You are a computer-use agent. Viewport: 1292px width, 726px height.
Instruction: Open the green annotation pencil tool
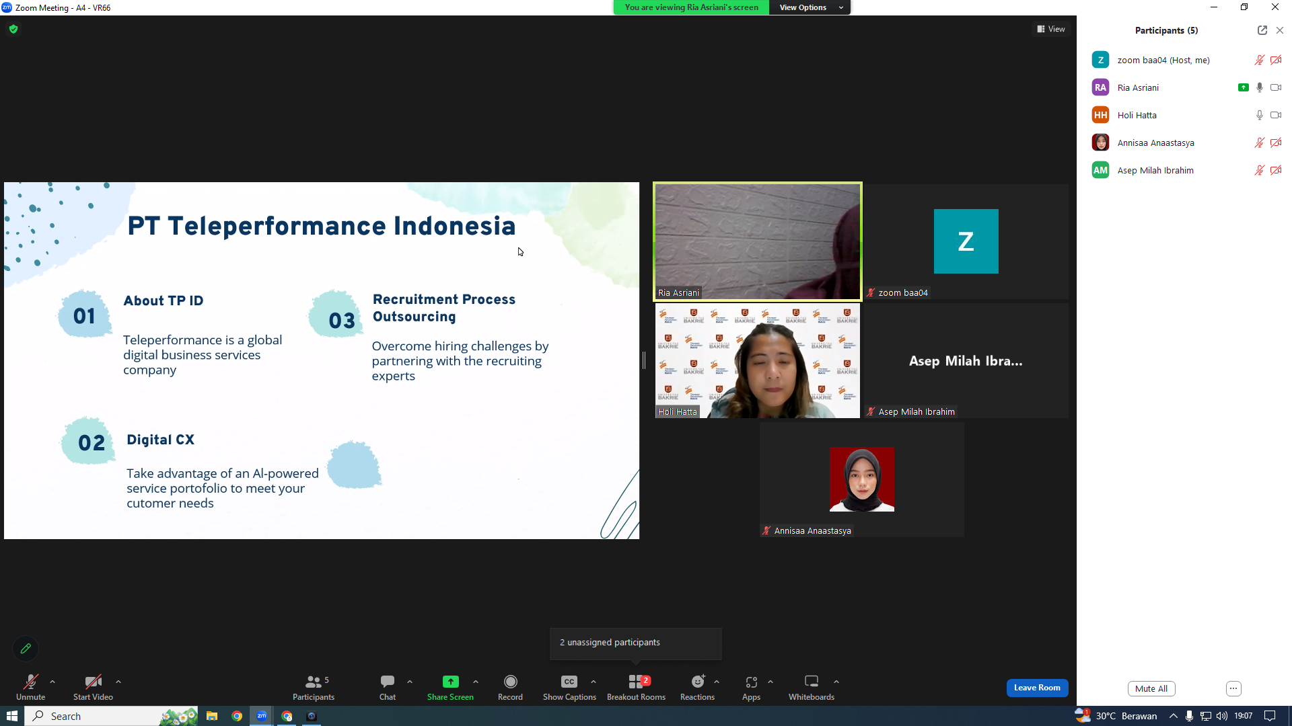(26, 649)
